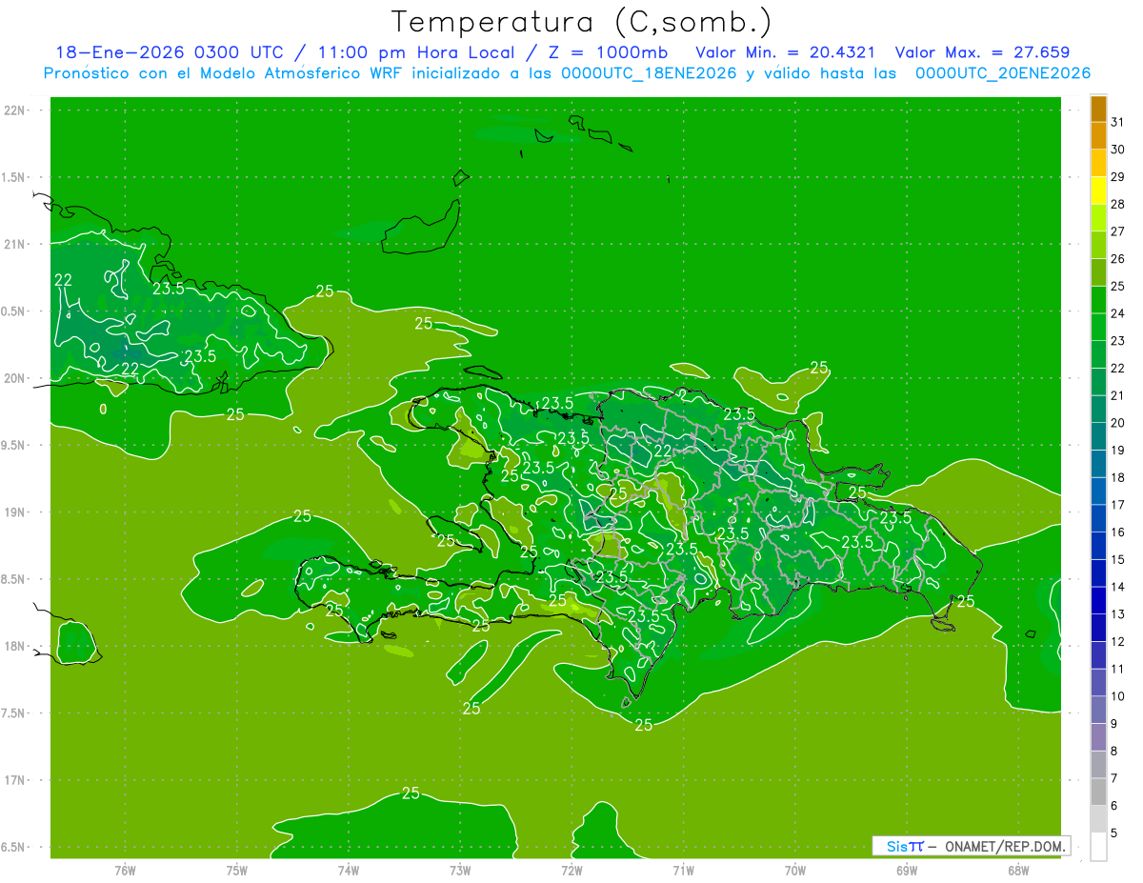The width and height of the screenshot is (1143, 883).
Task: Click the gray colorbar segment between 6 and 7
Action: tap(1098, 793)
